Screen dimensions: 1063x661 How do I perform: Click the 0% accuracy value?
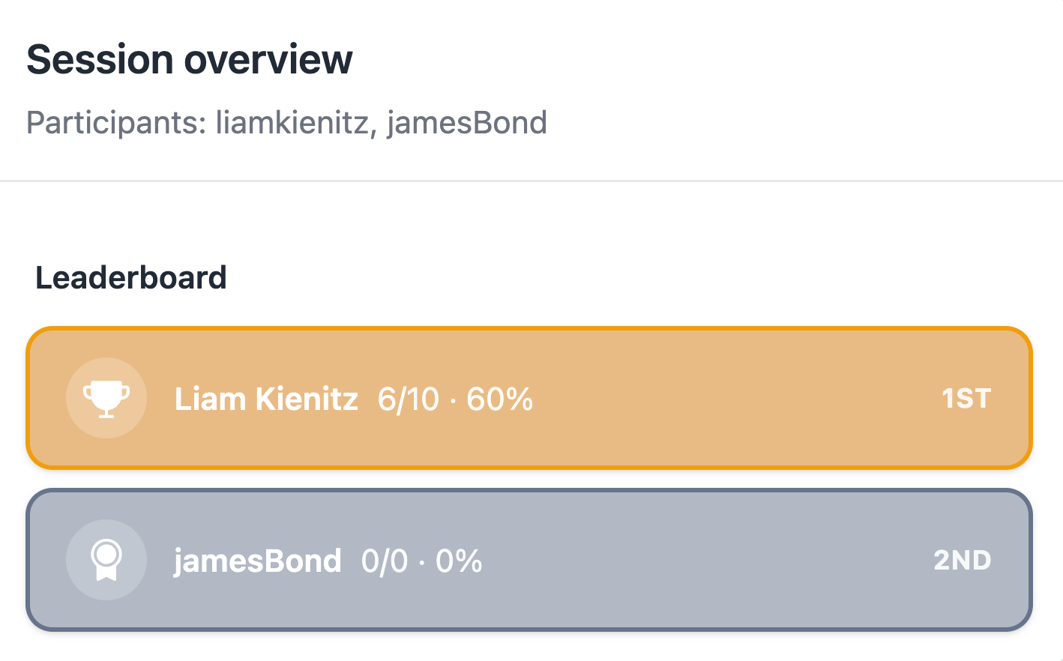[x=459, y=561]
